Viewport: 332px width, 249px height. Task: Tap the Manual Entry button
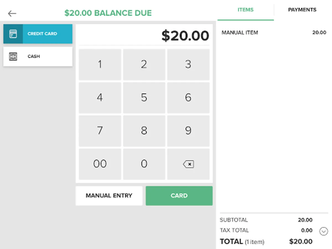pyautogui.click(x=109, y=196)
